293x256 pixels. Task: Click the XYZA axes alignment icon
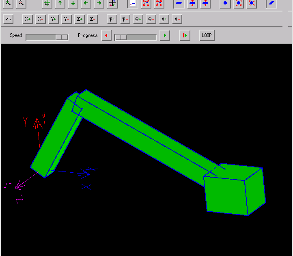click(112, 3)
